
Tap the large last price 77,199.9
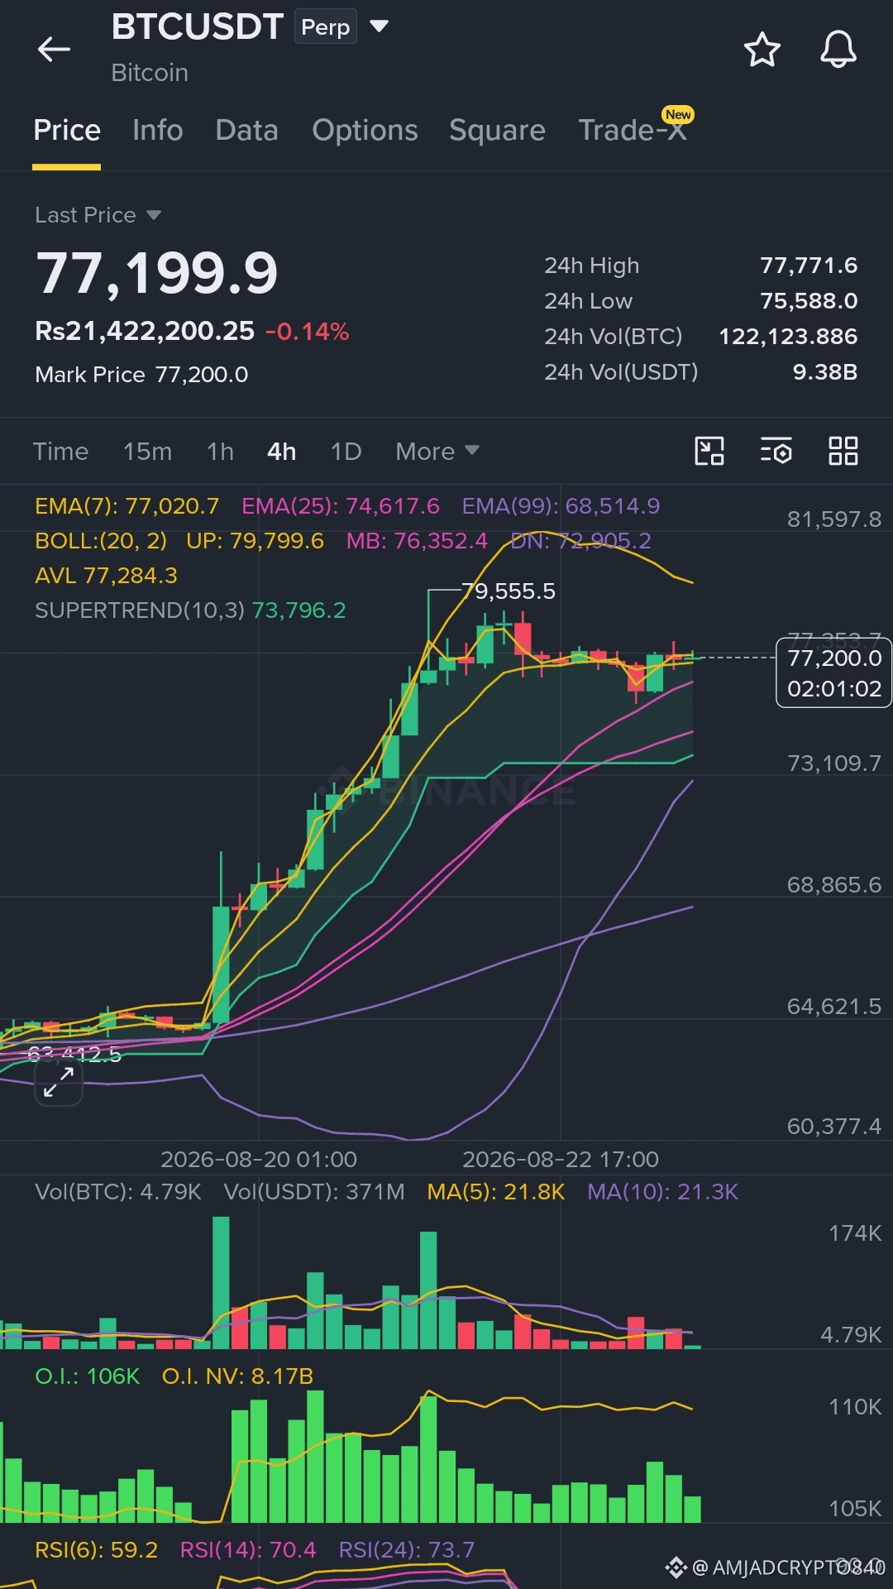pyautogui.click(x=157, y=273)
